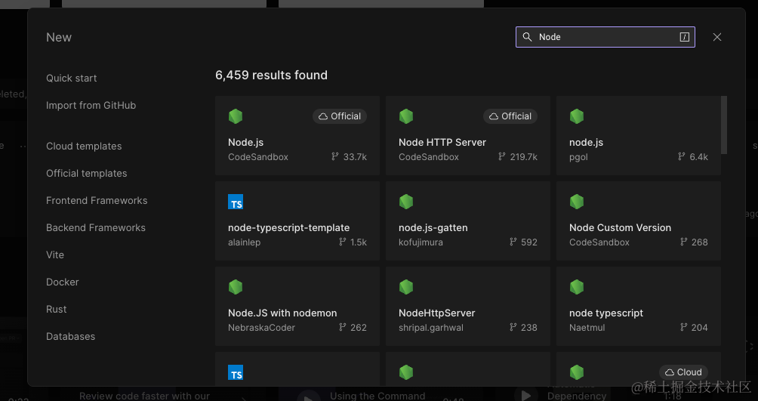Open Official templates category
The height and width of the screenshot is (401, 758).
(87, 173)
